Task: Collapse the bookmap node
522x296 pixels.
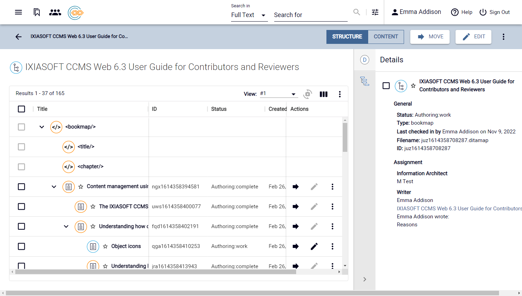Action: [x=42, y=127]
